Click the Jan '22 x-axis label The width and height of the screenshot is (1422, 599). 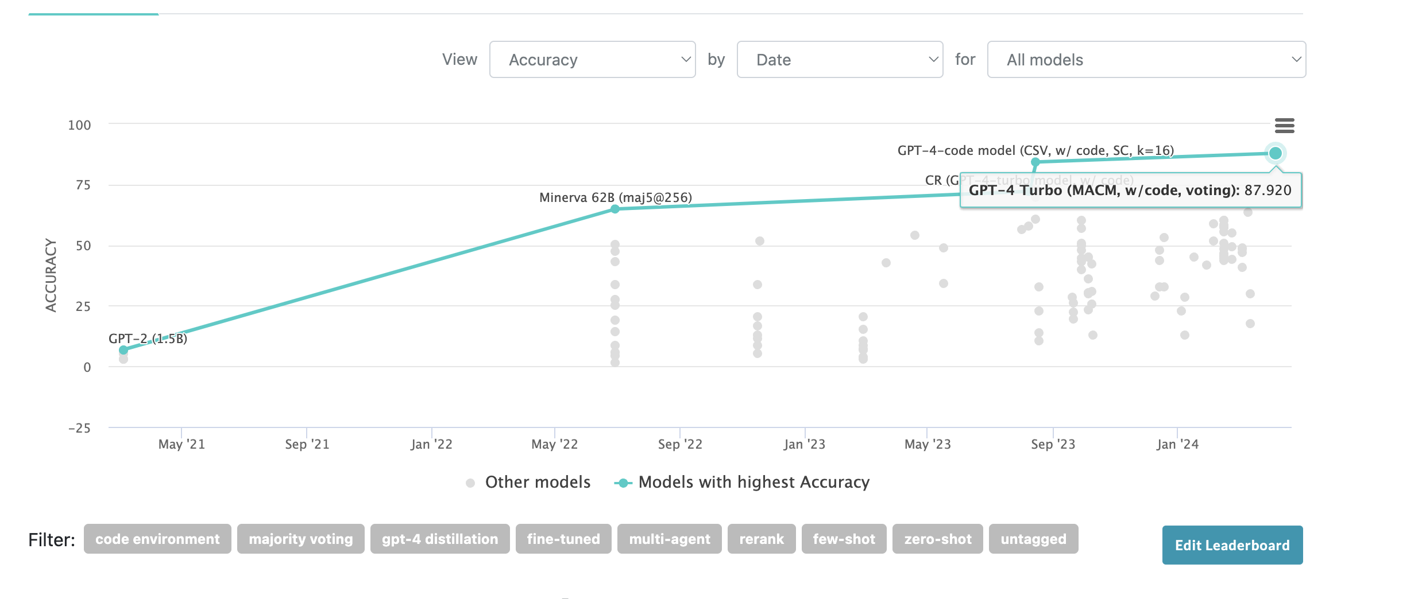(431, 444)
